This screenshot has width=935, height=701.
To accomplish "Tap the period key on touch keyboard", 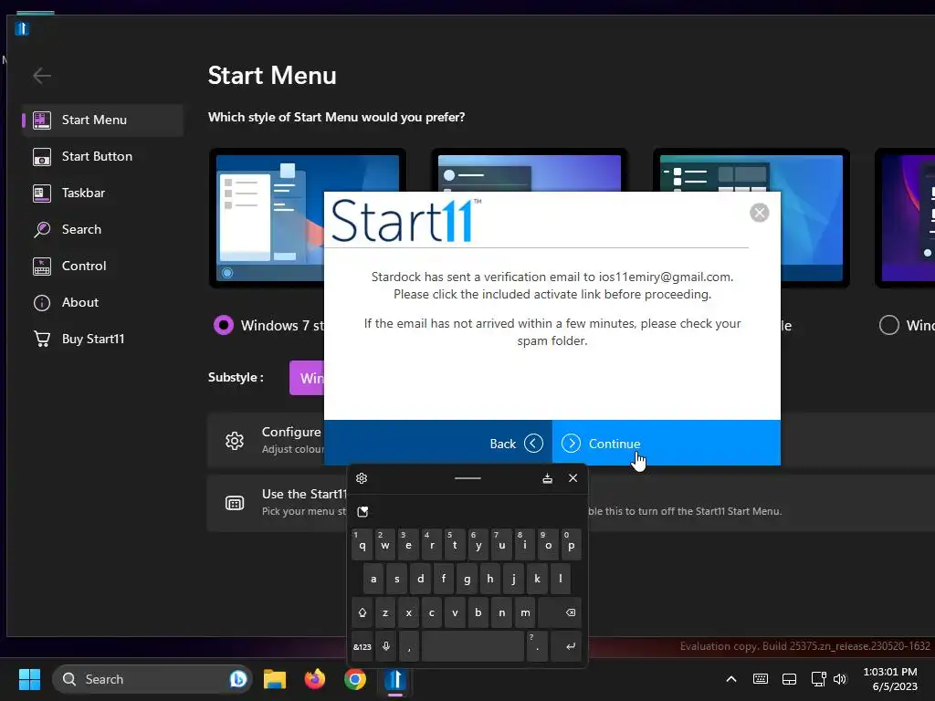I will (x=537, y=647).
